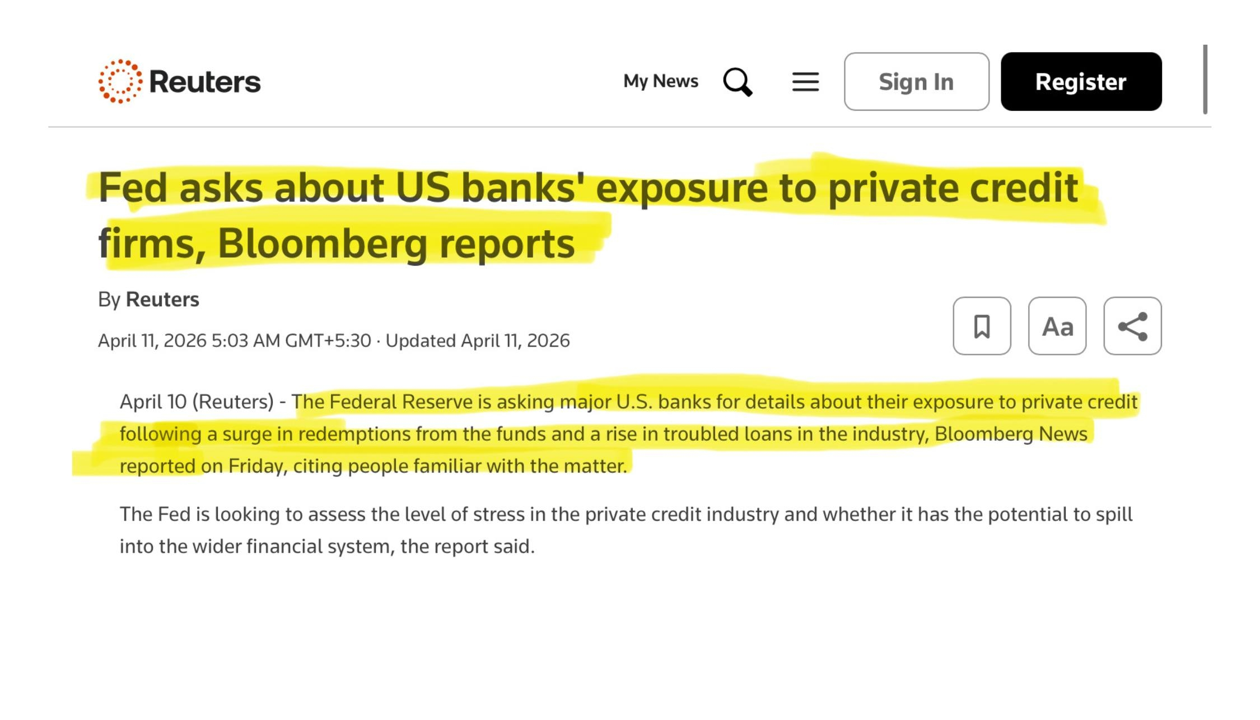Click the Reuters dotted-circle logo
This screenshot has height=720, width=1260.
(x=120, y=81)
